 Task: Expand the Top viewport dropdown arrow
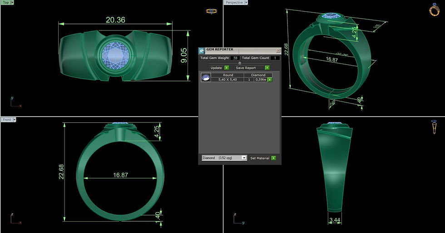(12, 2)
